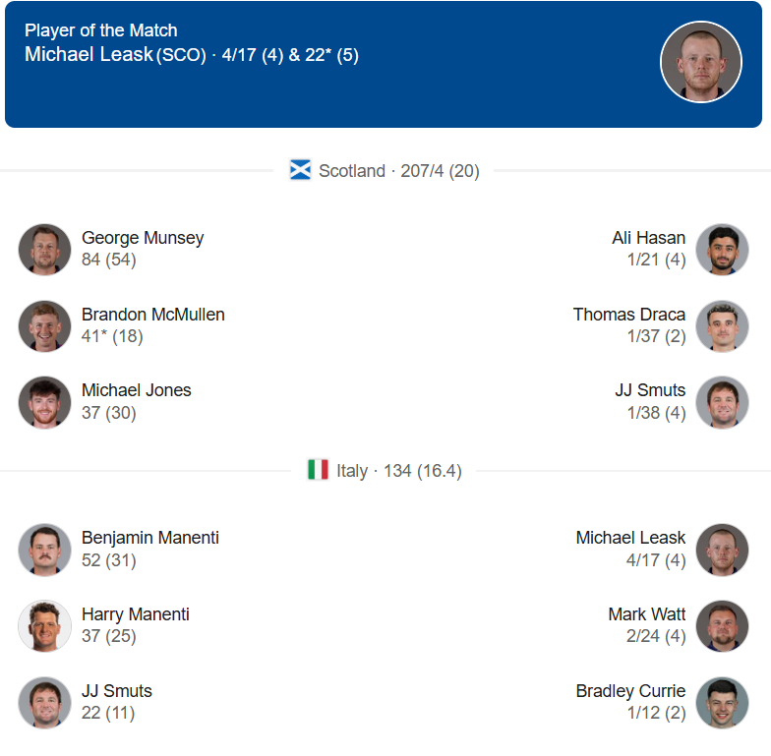
Task: Click Michael Jones's player photo
Action: coord(44,402)
